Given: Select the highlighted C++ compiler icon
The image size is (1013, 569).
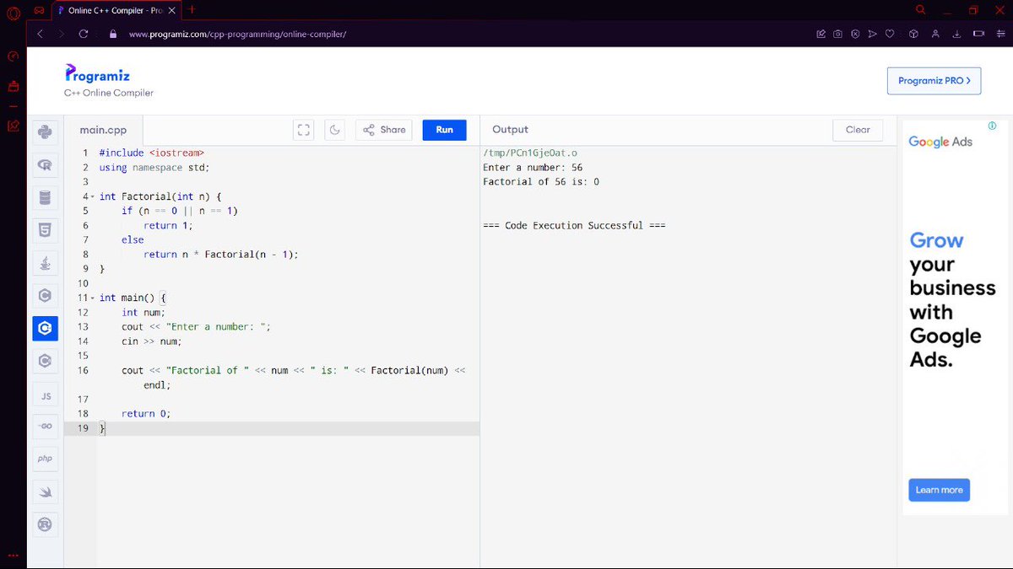Looking at the screenshot, I should click(45, 328).
